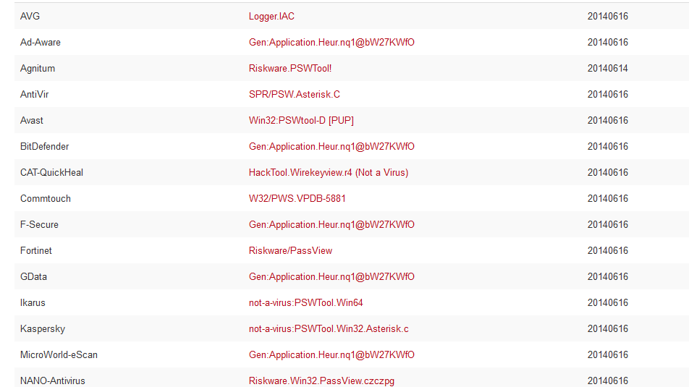
Task: Click the CAT-QuickHeal antivirus name
Action: pos(51,173)
